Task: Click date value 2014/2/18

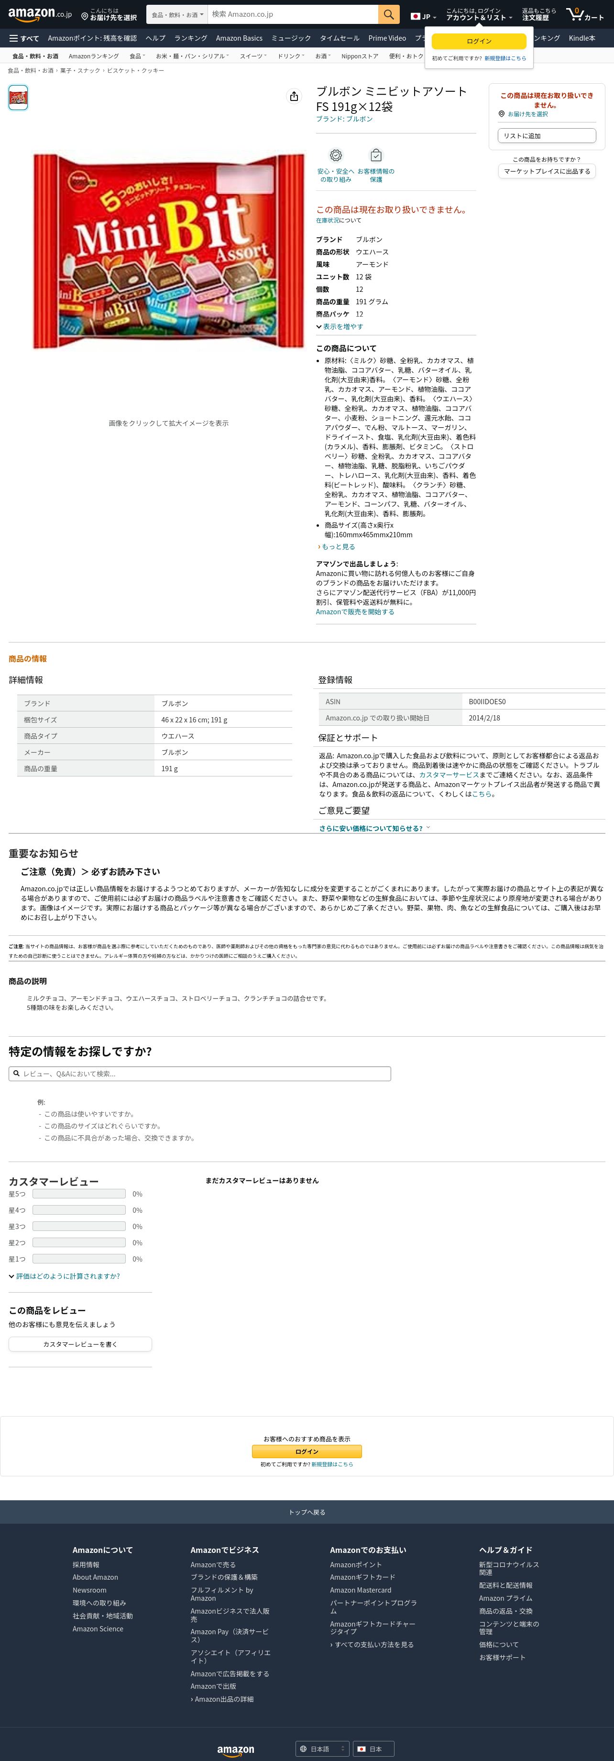Action: point(484,718)
